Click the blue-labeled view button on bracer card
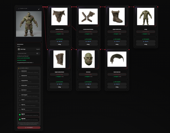 (60, 84)
